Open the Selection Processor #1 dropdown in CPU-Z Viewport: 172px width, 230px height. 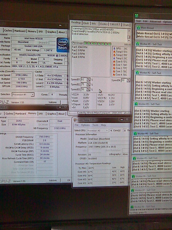[x=32, y=95]
